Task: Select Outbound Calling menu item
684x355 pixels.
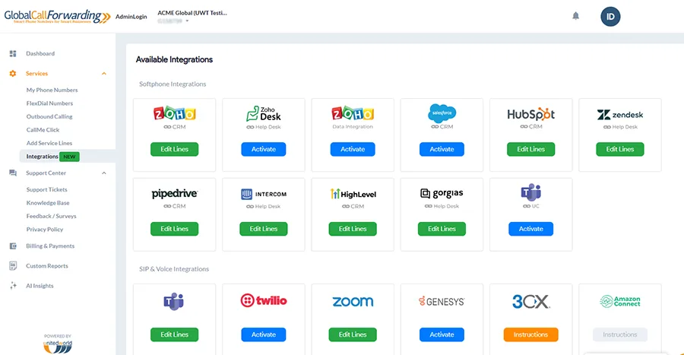Action: coord(49,117)
